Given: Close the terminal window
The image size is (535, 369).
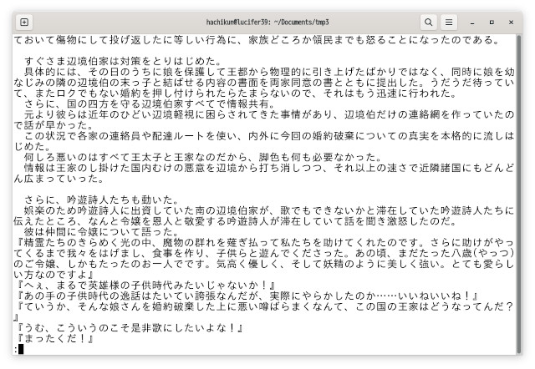Looking at the screenshot, I should click(x=512, y=22).
